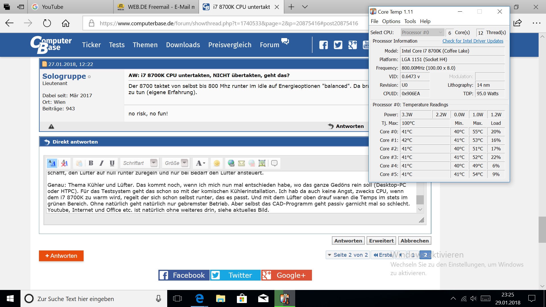Open the Options menu in Core Temp
The height and width of the screenshot is (307, 546).
pyautogui.click(x=391, y=21)
